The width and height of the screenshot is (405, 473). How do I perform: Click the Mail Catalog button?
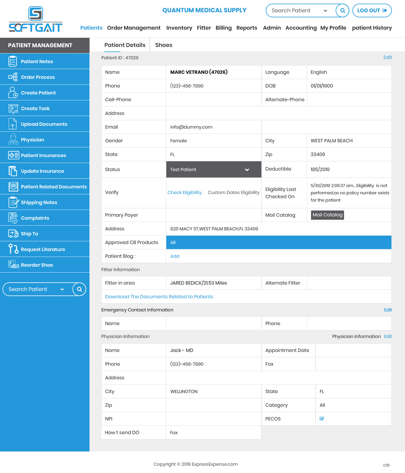click(328, 215)
